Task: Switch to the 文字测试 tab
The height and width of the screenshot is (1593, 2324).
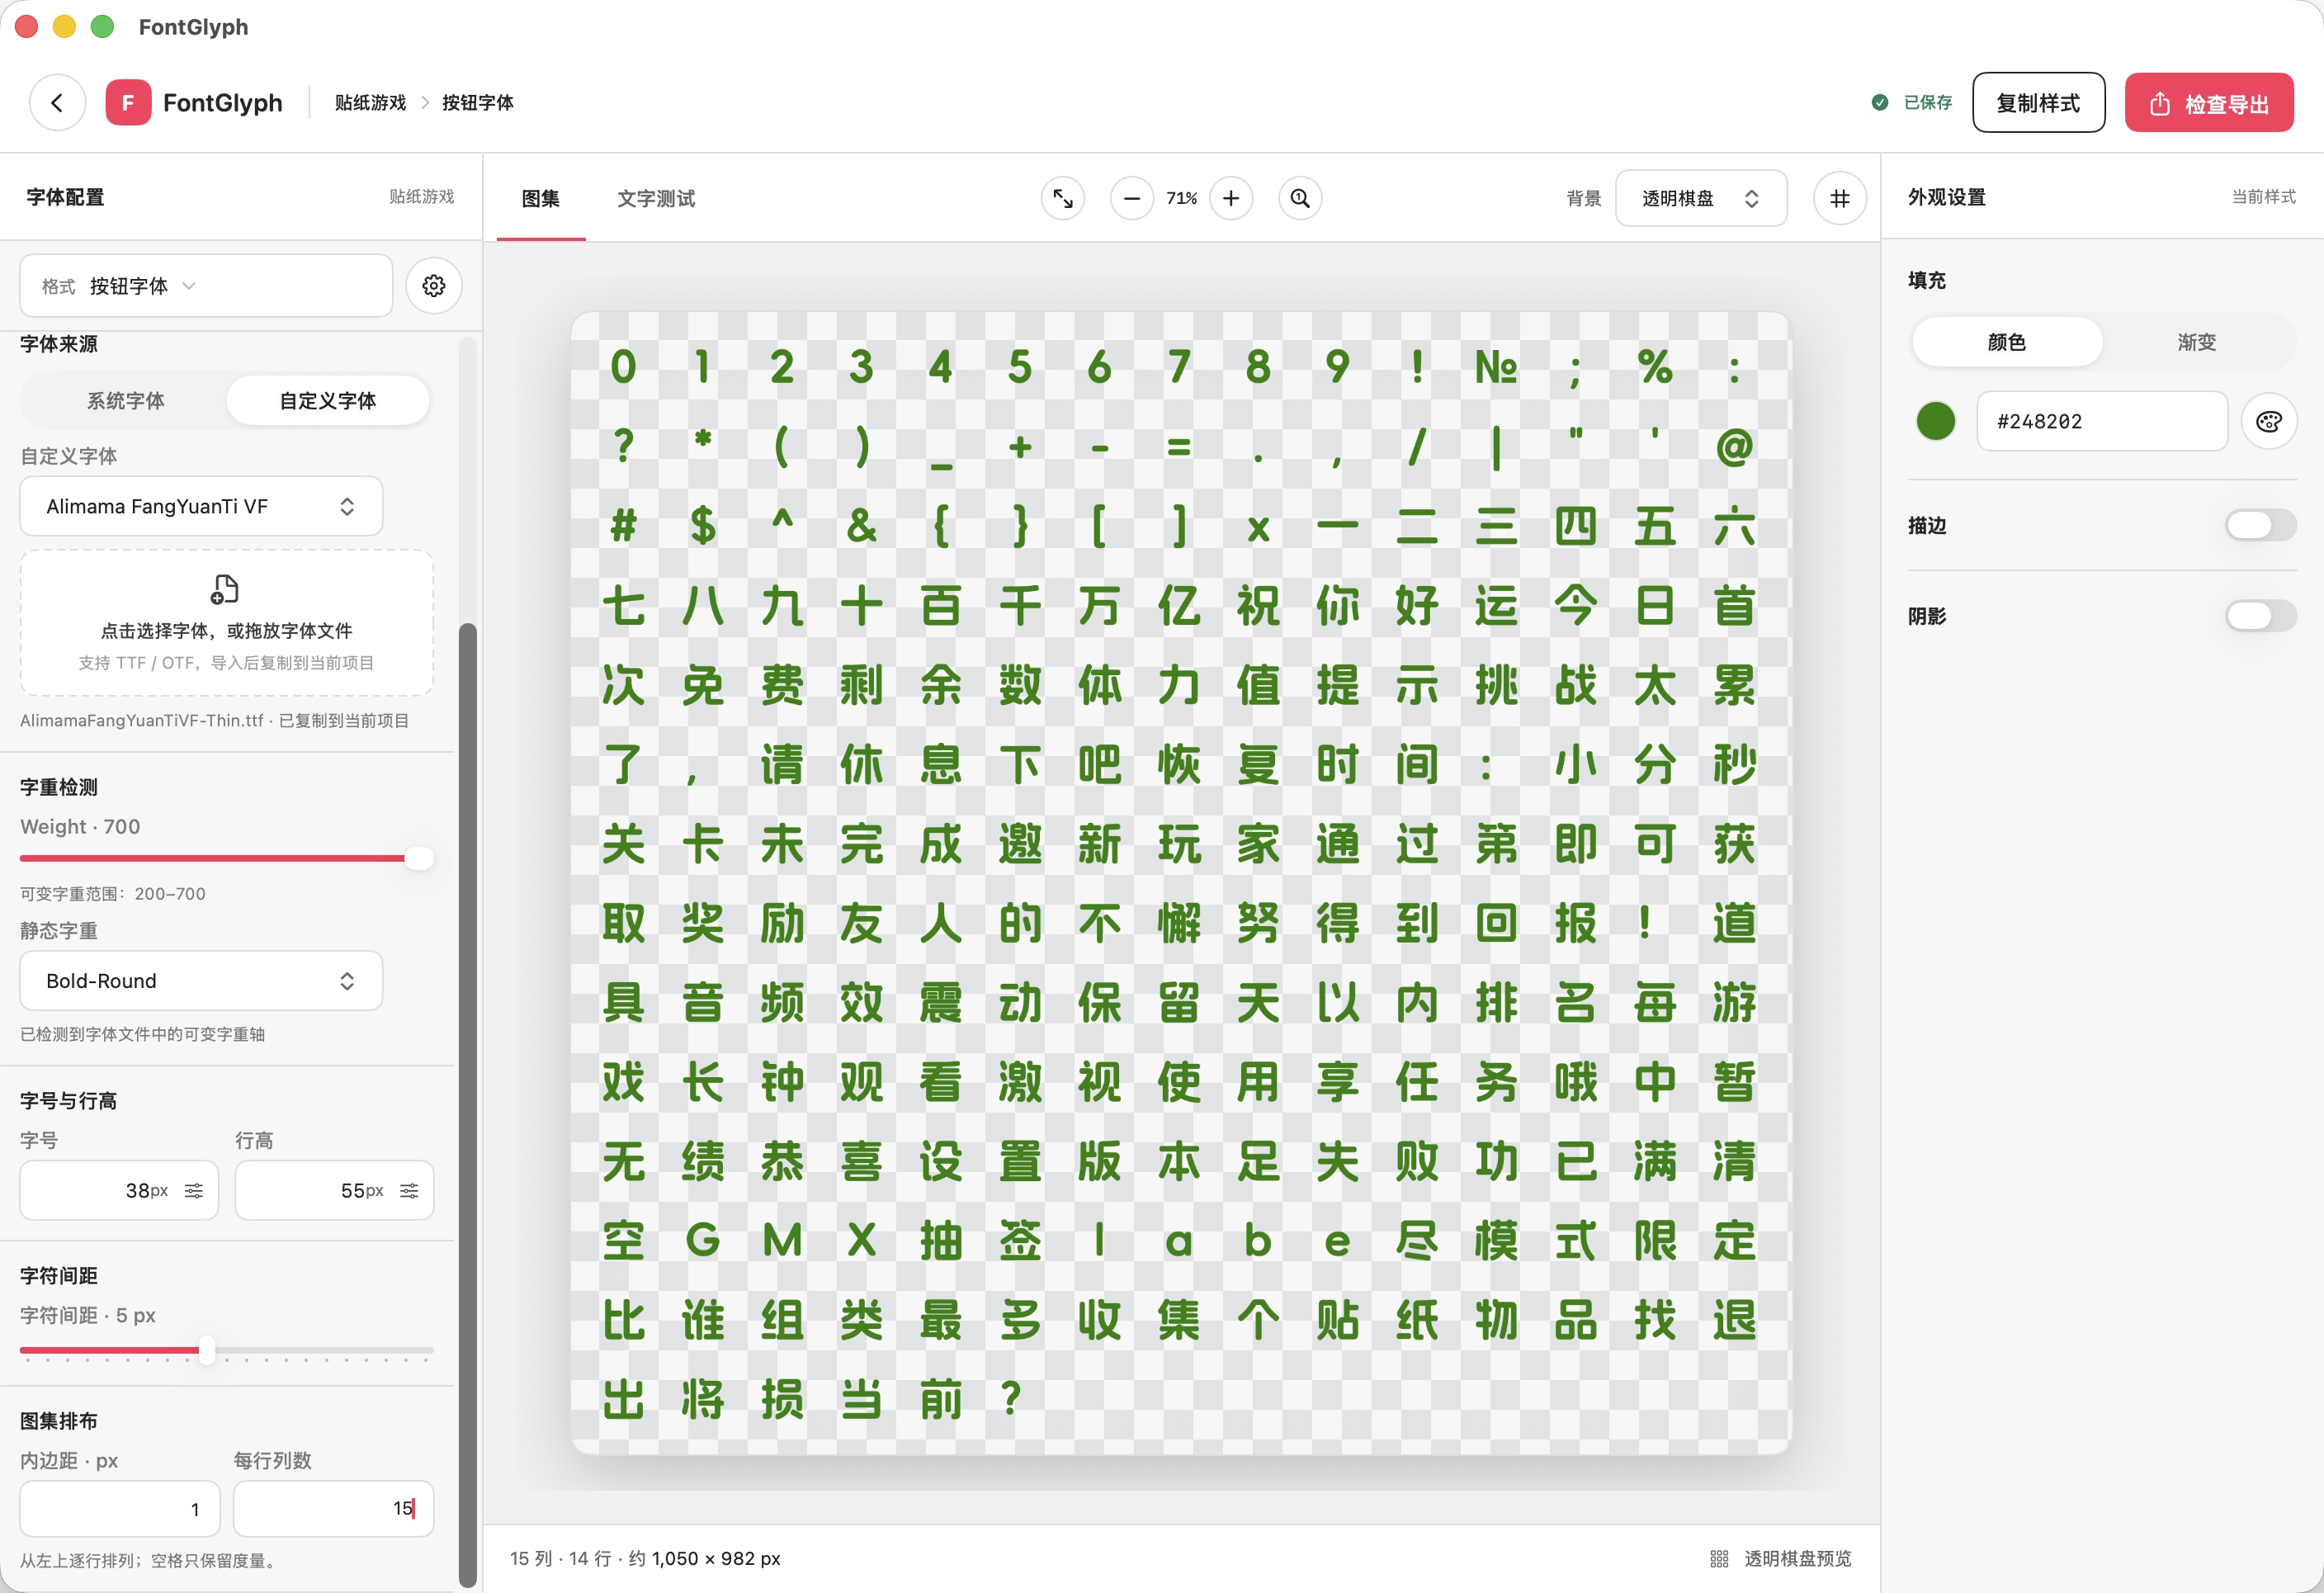Action: [x=656, y=198]
